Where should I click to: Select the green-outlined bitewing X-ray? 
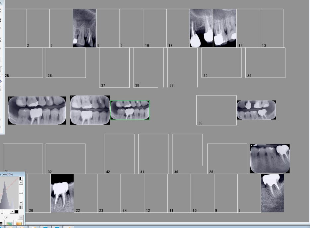click(130, 110)
